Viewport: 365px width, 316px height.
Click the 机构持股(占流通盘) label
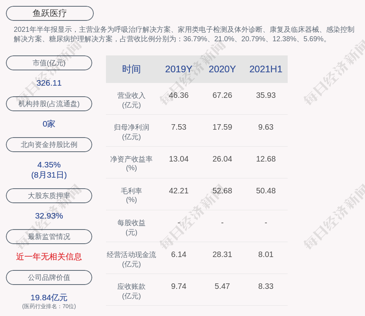click(x=49, y=104)
